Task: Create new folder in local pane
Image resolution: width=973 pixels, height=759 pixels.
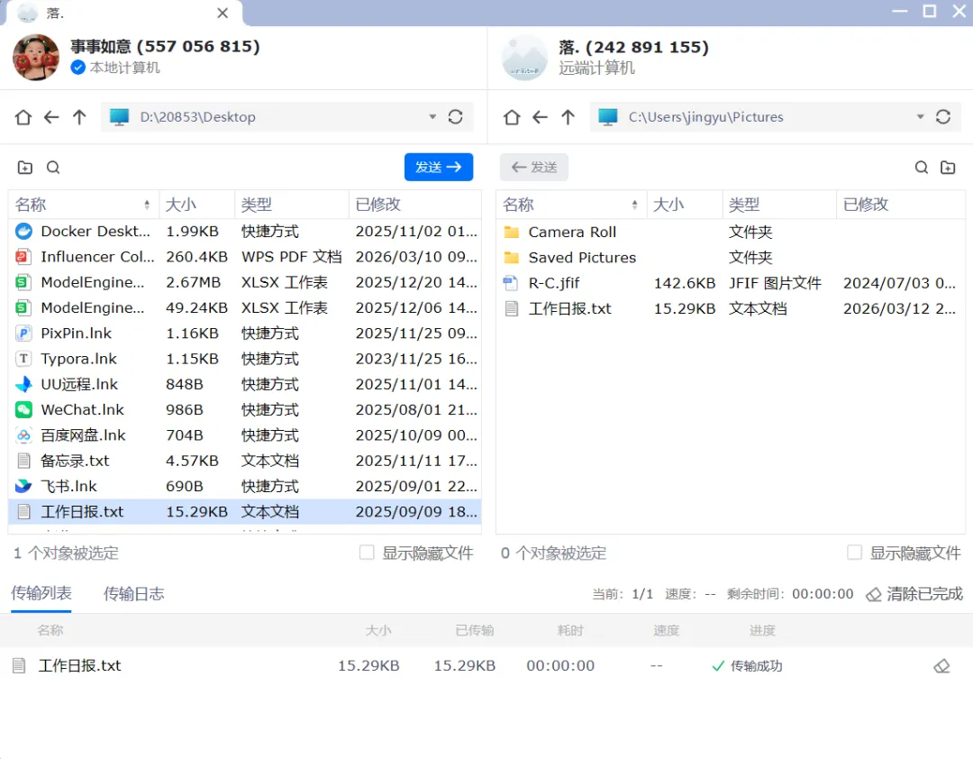Action: pos(25,167)
